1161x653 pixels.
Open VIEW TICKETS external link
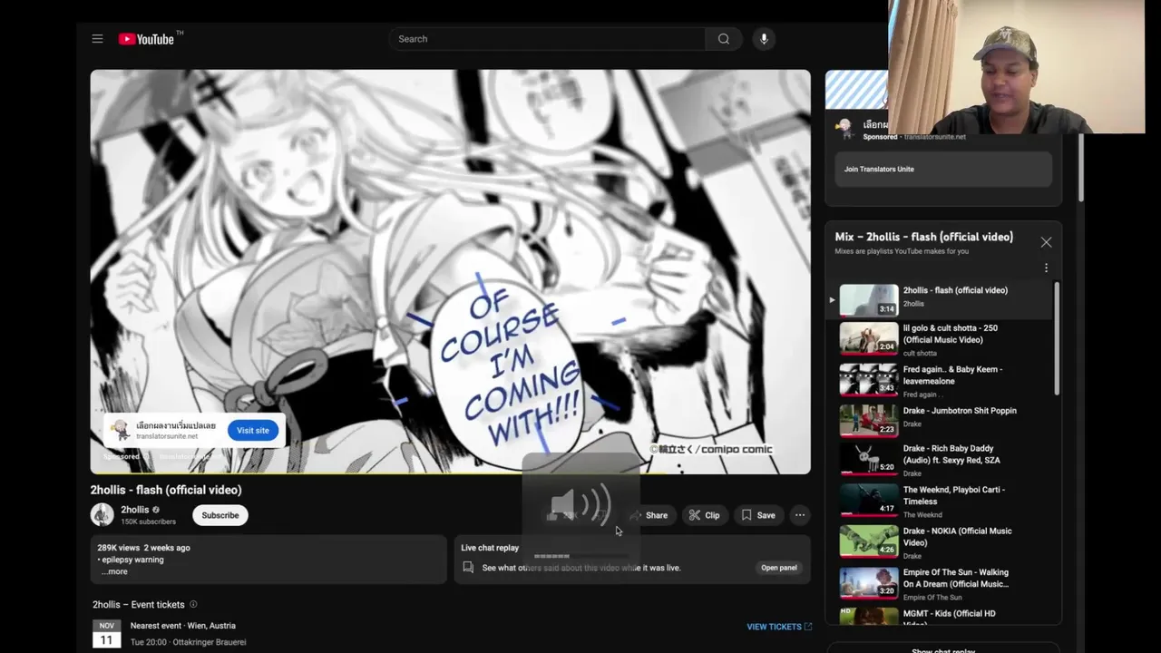click(779, 627)
